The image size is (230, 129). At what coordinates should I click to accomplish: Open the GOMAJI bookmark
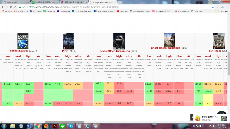coord(140,11)
